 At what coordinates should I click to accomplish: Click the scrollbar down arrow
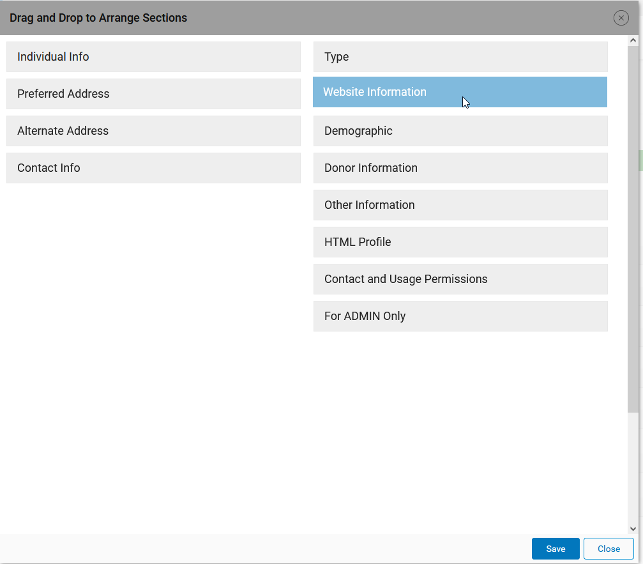pyautogui.click(x=633, y=529)
